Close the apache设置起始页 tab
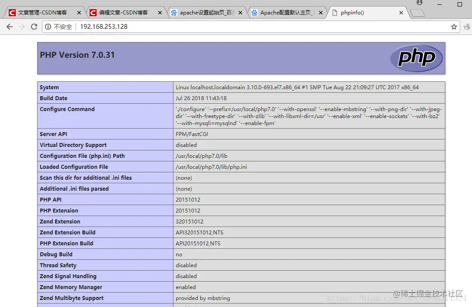The height and width of the screenshot is (307, 472). [240, 13]
